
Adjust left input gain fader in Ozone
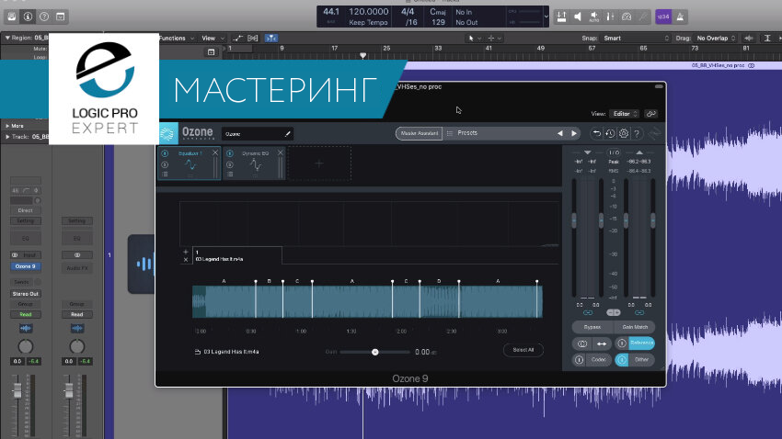574,220
